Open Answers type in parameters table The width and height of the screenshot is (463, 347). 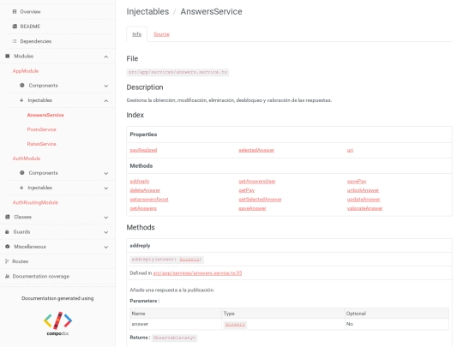[x=235, y=324]
